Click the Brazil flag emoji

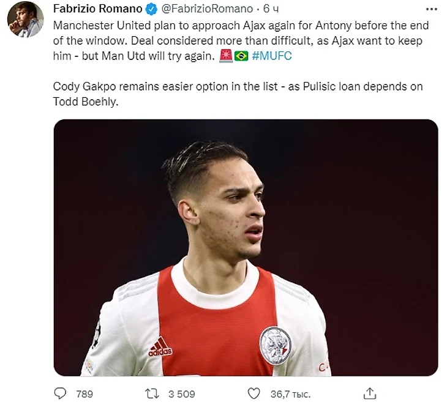click(241, 56)
